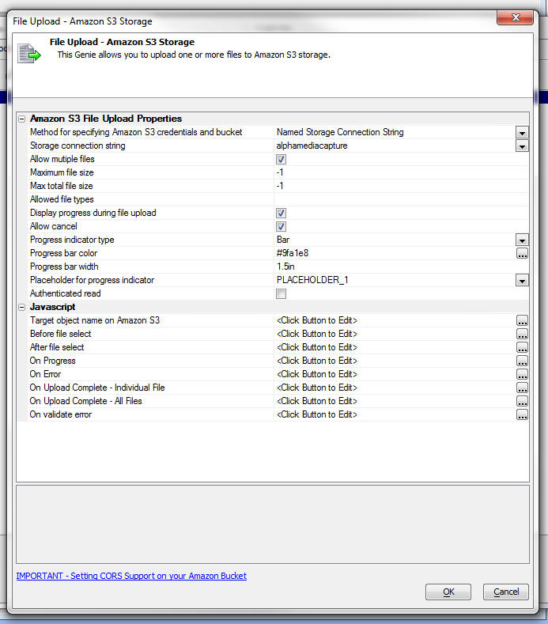Click the Cancel button

pos(506,592)
